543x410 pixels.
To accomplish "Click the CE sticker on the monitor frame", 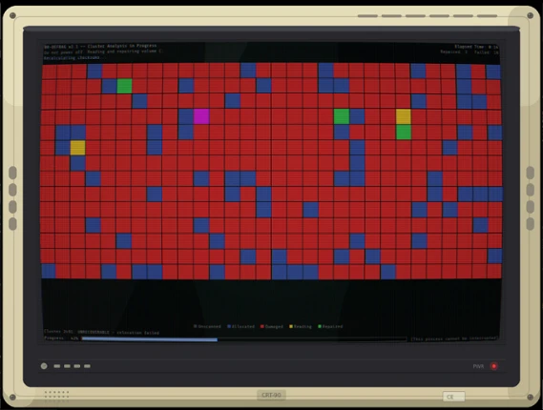I will [453, 397].
